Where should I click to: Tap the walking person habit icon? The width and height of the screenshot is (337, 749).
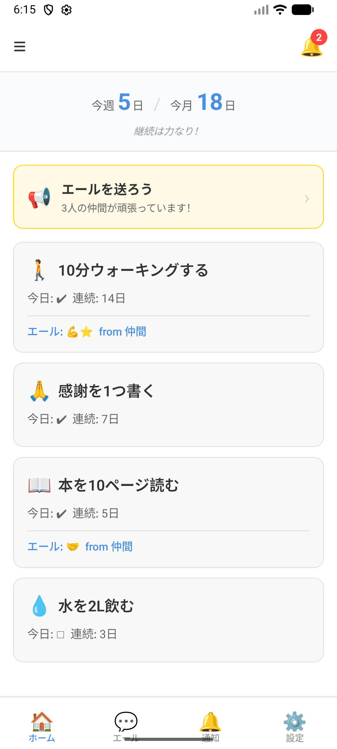[x=39, y=270]
